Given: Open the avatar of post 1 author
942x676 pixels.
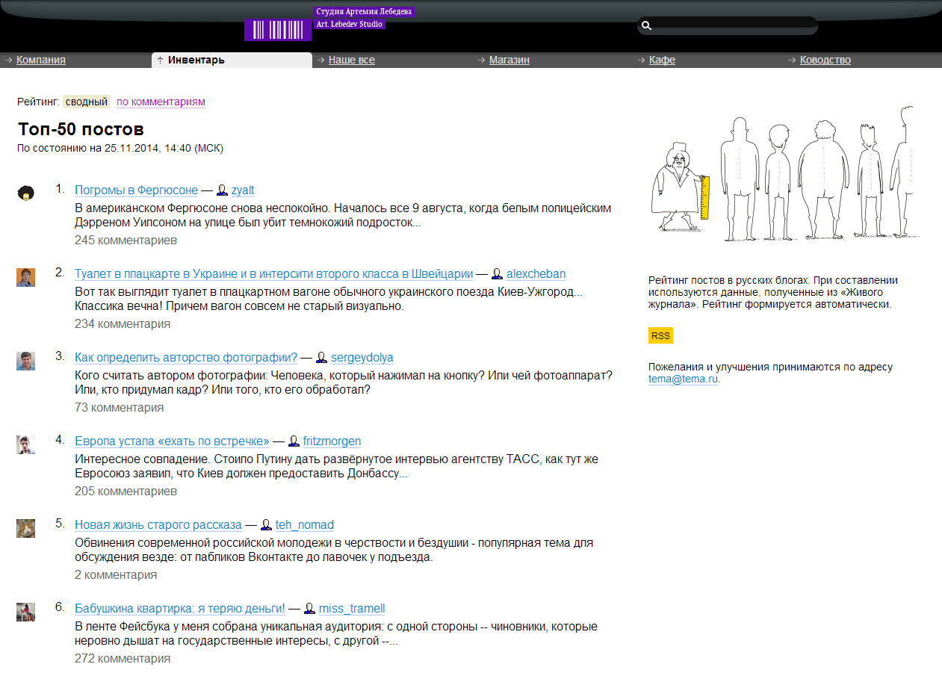Looking at the screenshot, I should pos(26,193).
